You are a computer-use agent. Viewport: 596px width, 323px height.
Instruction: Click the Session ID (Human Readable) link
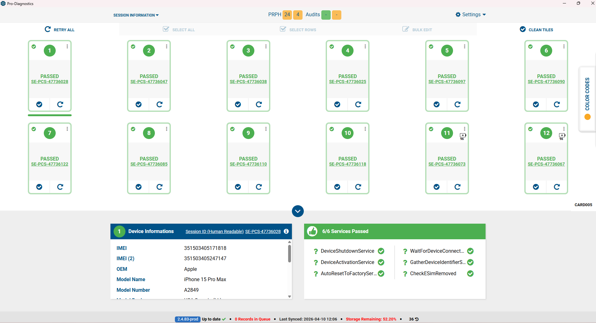pyautogui.click(x=214, y=231)
